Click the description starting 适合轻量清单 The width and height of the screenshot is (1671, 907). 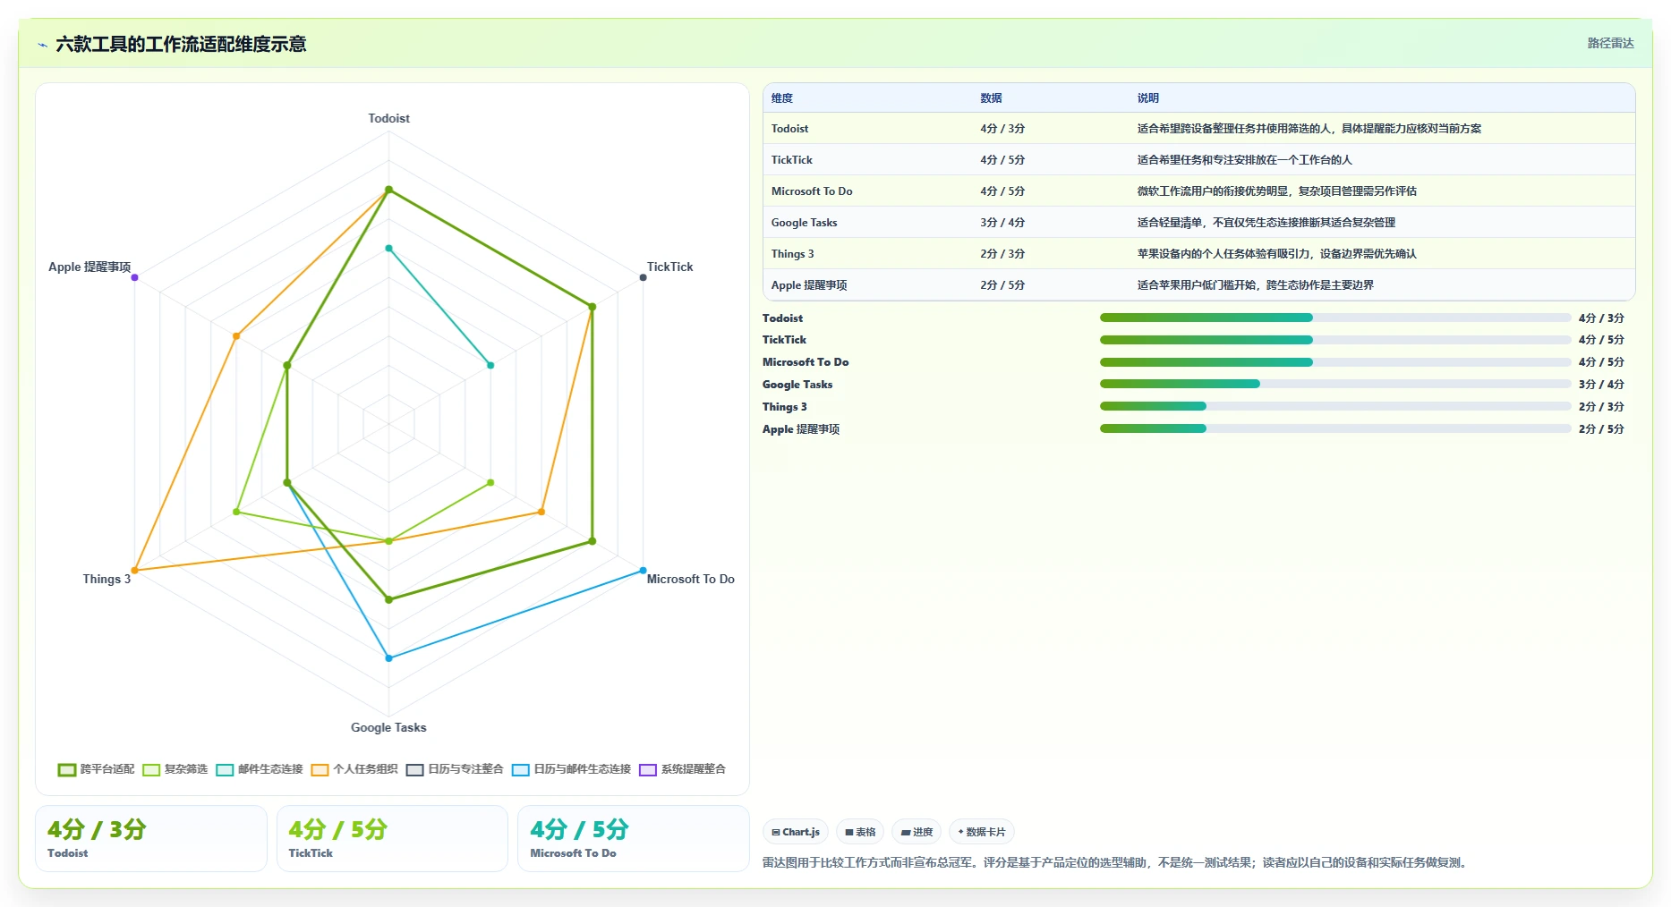tap(1266, 223)
